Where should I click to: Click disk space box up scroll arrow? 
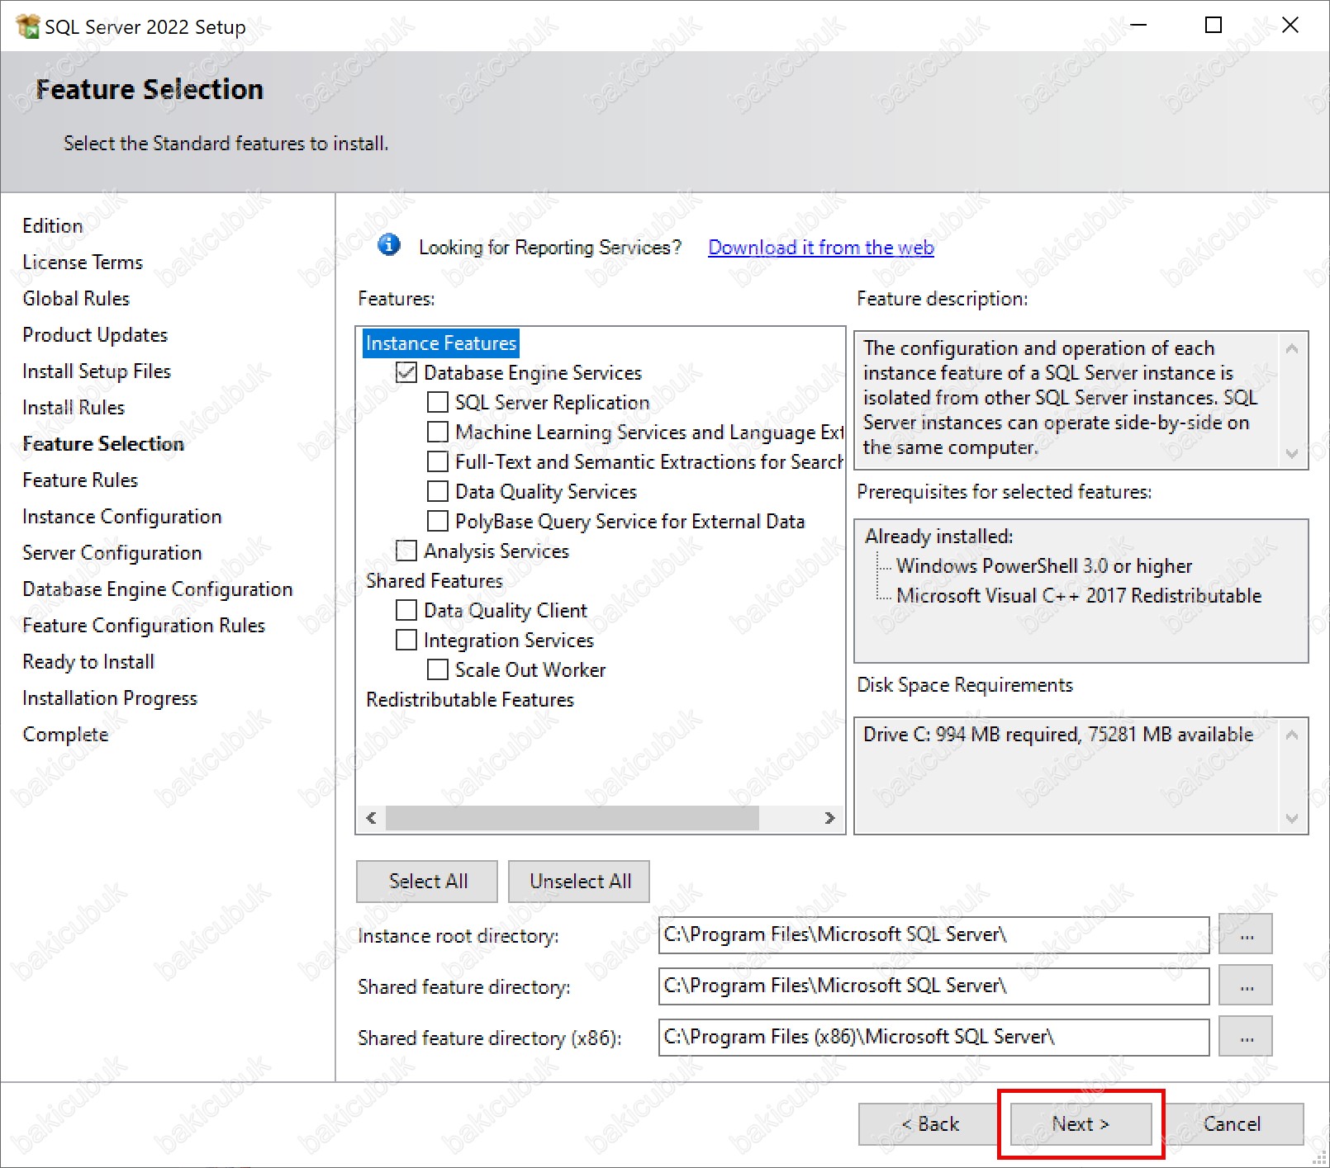[x=1292, y=735]
